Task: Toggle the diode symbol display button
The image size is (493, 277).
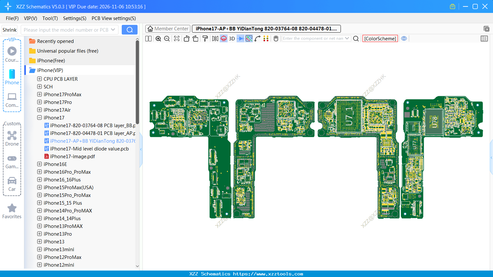Action: click(x=241, y=39)
